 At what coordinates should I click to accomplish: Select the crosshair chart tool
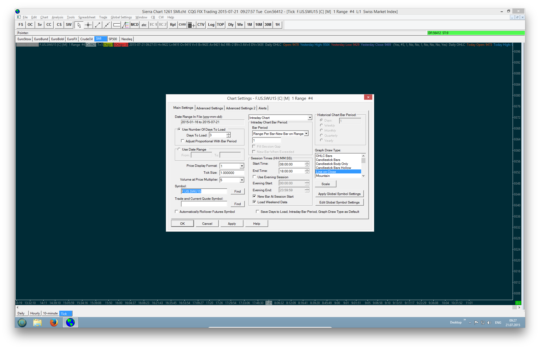tap(88, 25)
